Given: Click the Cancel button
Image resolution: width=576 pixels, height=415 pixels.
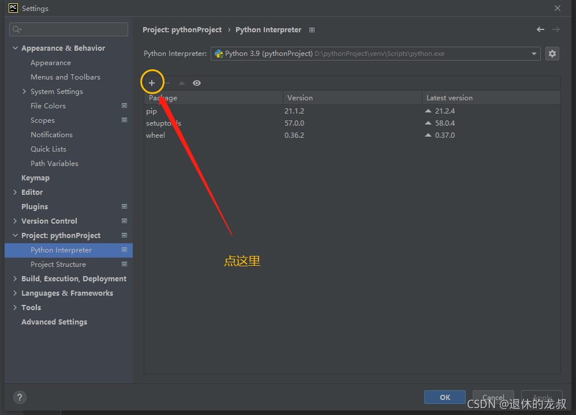Looking at the screenshot, I should coord(493,397).
